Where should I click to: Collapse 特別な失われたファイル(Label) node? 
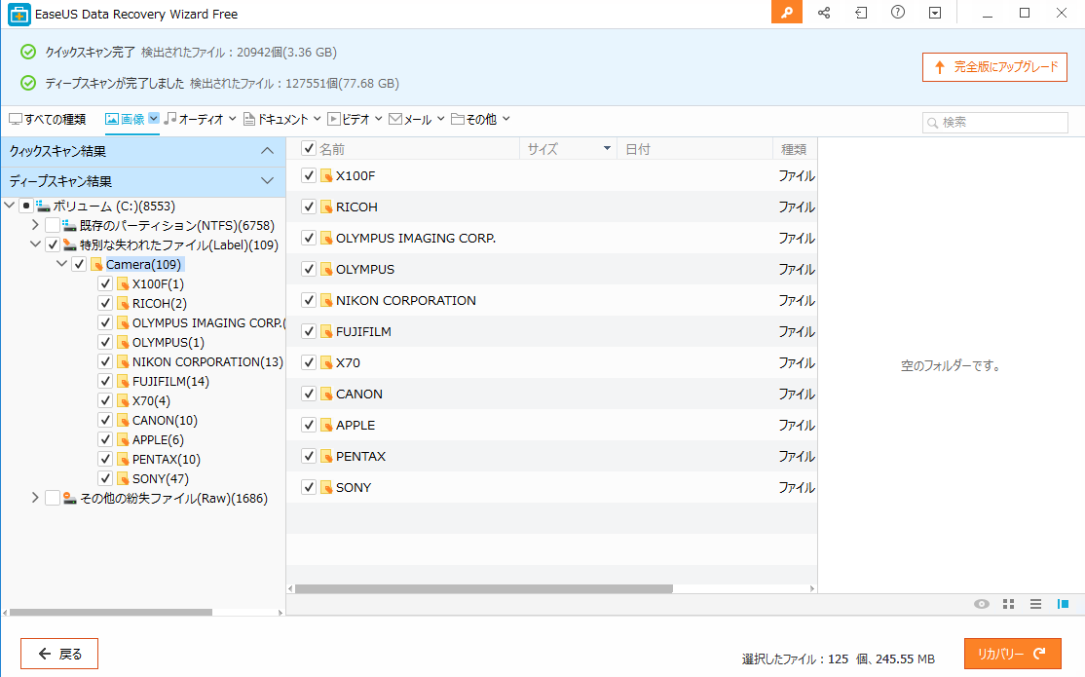point(35,244)
